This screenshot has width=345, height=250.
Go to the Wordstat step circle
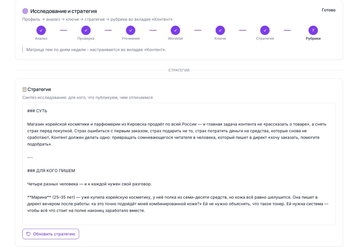pos(175,30)
